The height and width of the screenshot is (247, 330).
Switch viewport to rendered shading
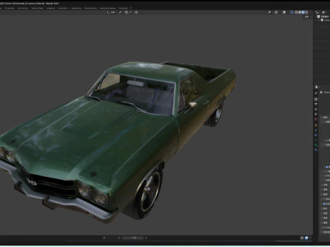(x=307, y=12)
